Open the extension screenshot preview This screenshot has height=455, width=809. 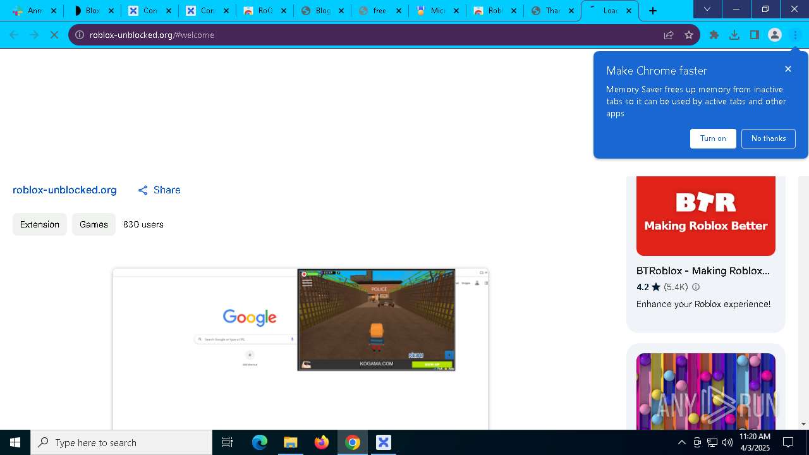tap(301, 349)
